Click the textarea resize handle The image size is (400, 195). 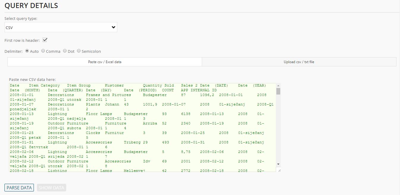[x=279, y=170]
